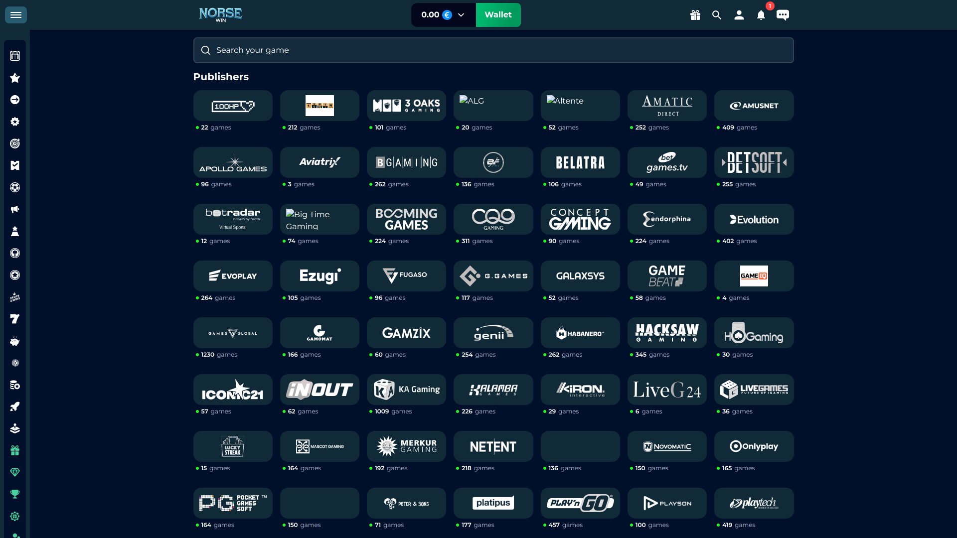Select the Amusnet publisher card
The image size is (957, 538).
pos(754,106)
